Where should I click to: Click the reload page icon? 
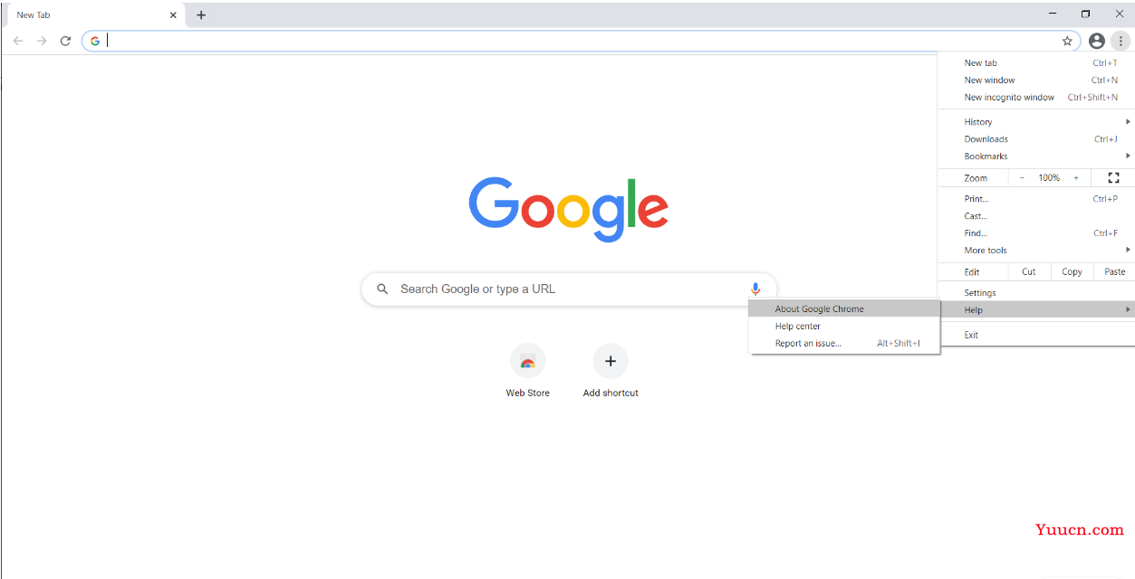coord(65,41)
